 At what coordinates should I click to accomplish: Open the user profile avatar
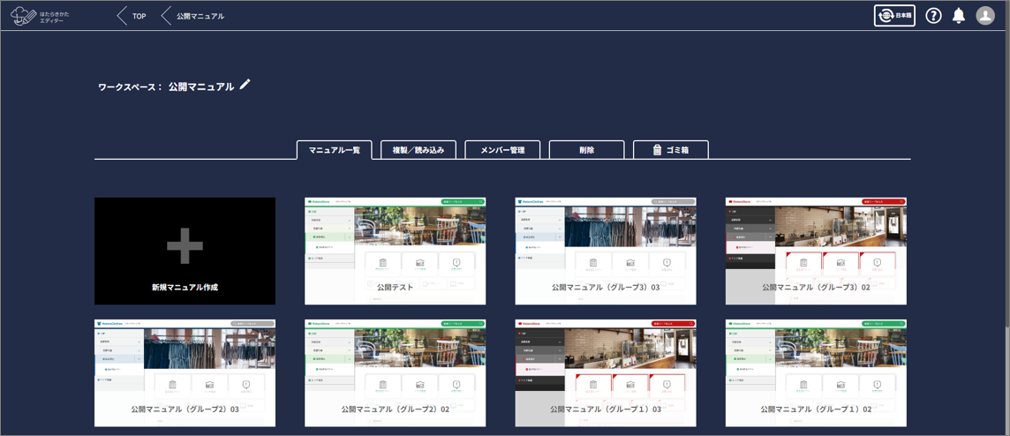[x=985, y=16]
